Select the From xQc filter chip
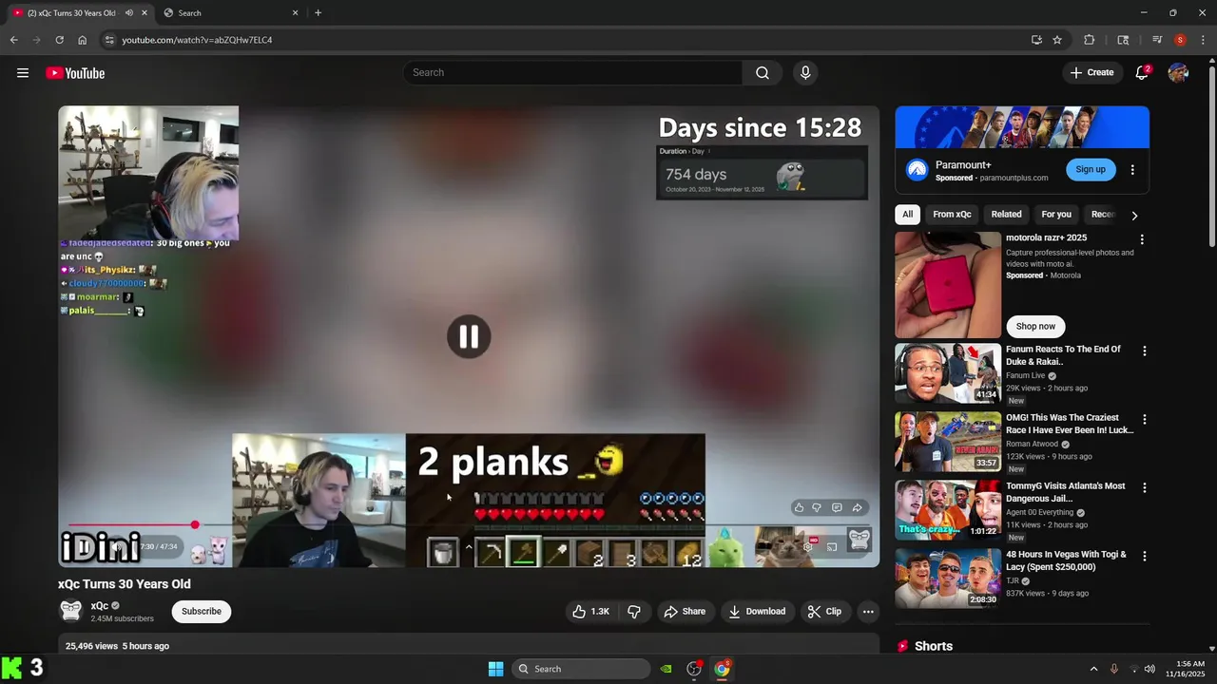Viewport: 1217px width, 684px height. 952,215
